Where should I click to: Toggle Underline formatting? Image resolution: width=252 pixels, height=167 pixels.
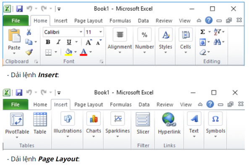69,42
